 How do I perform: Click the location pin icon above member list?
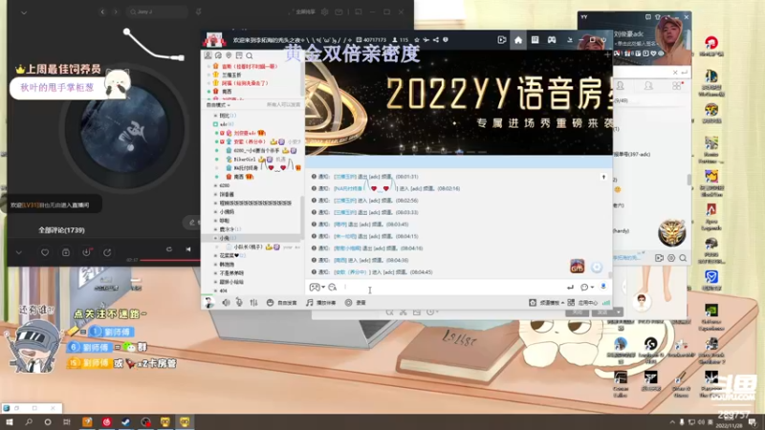tap(229, 55)
